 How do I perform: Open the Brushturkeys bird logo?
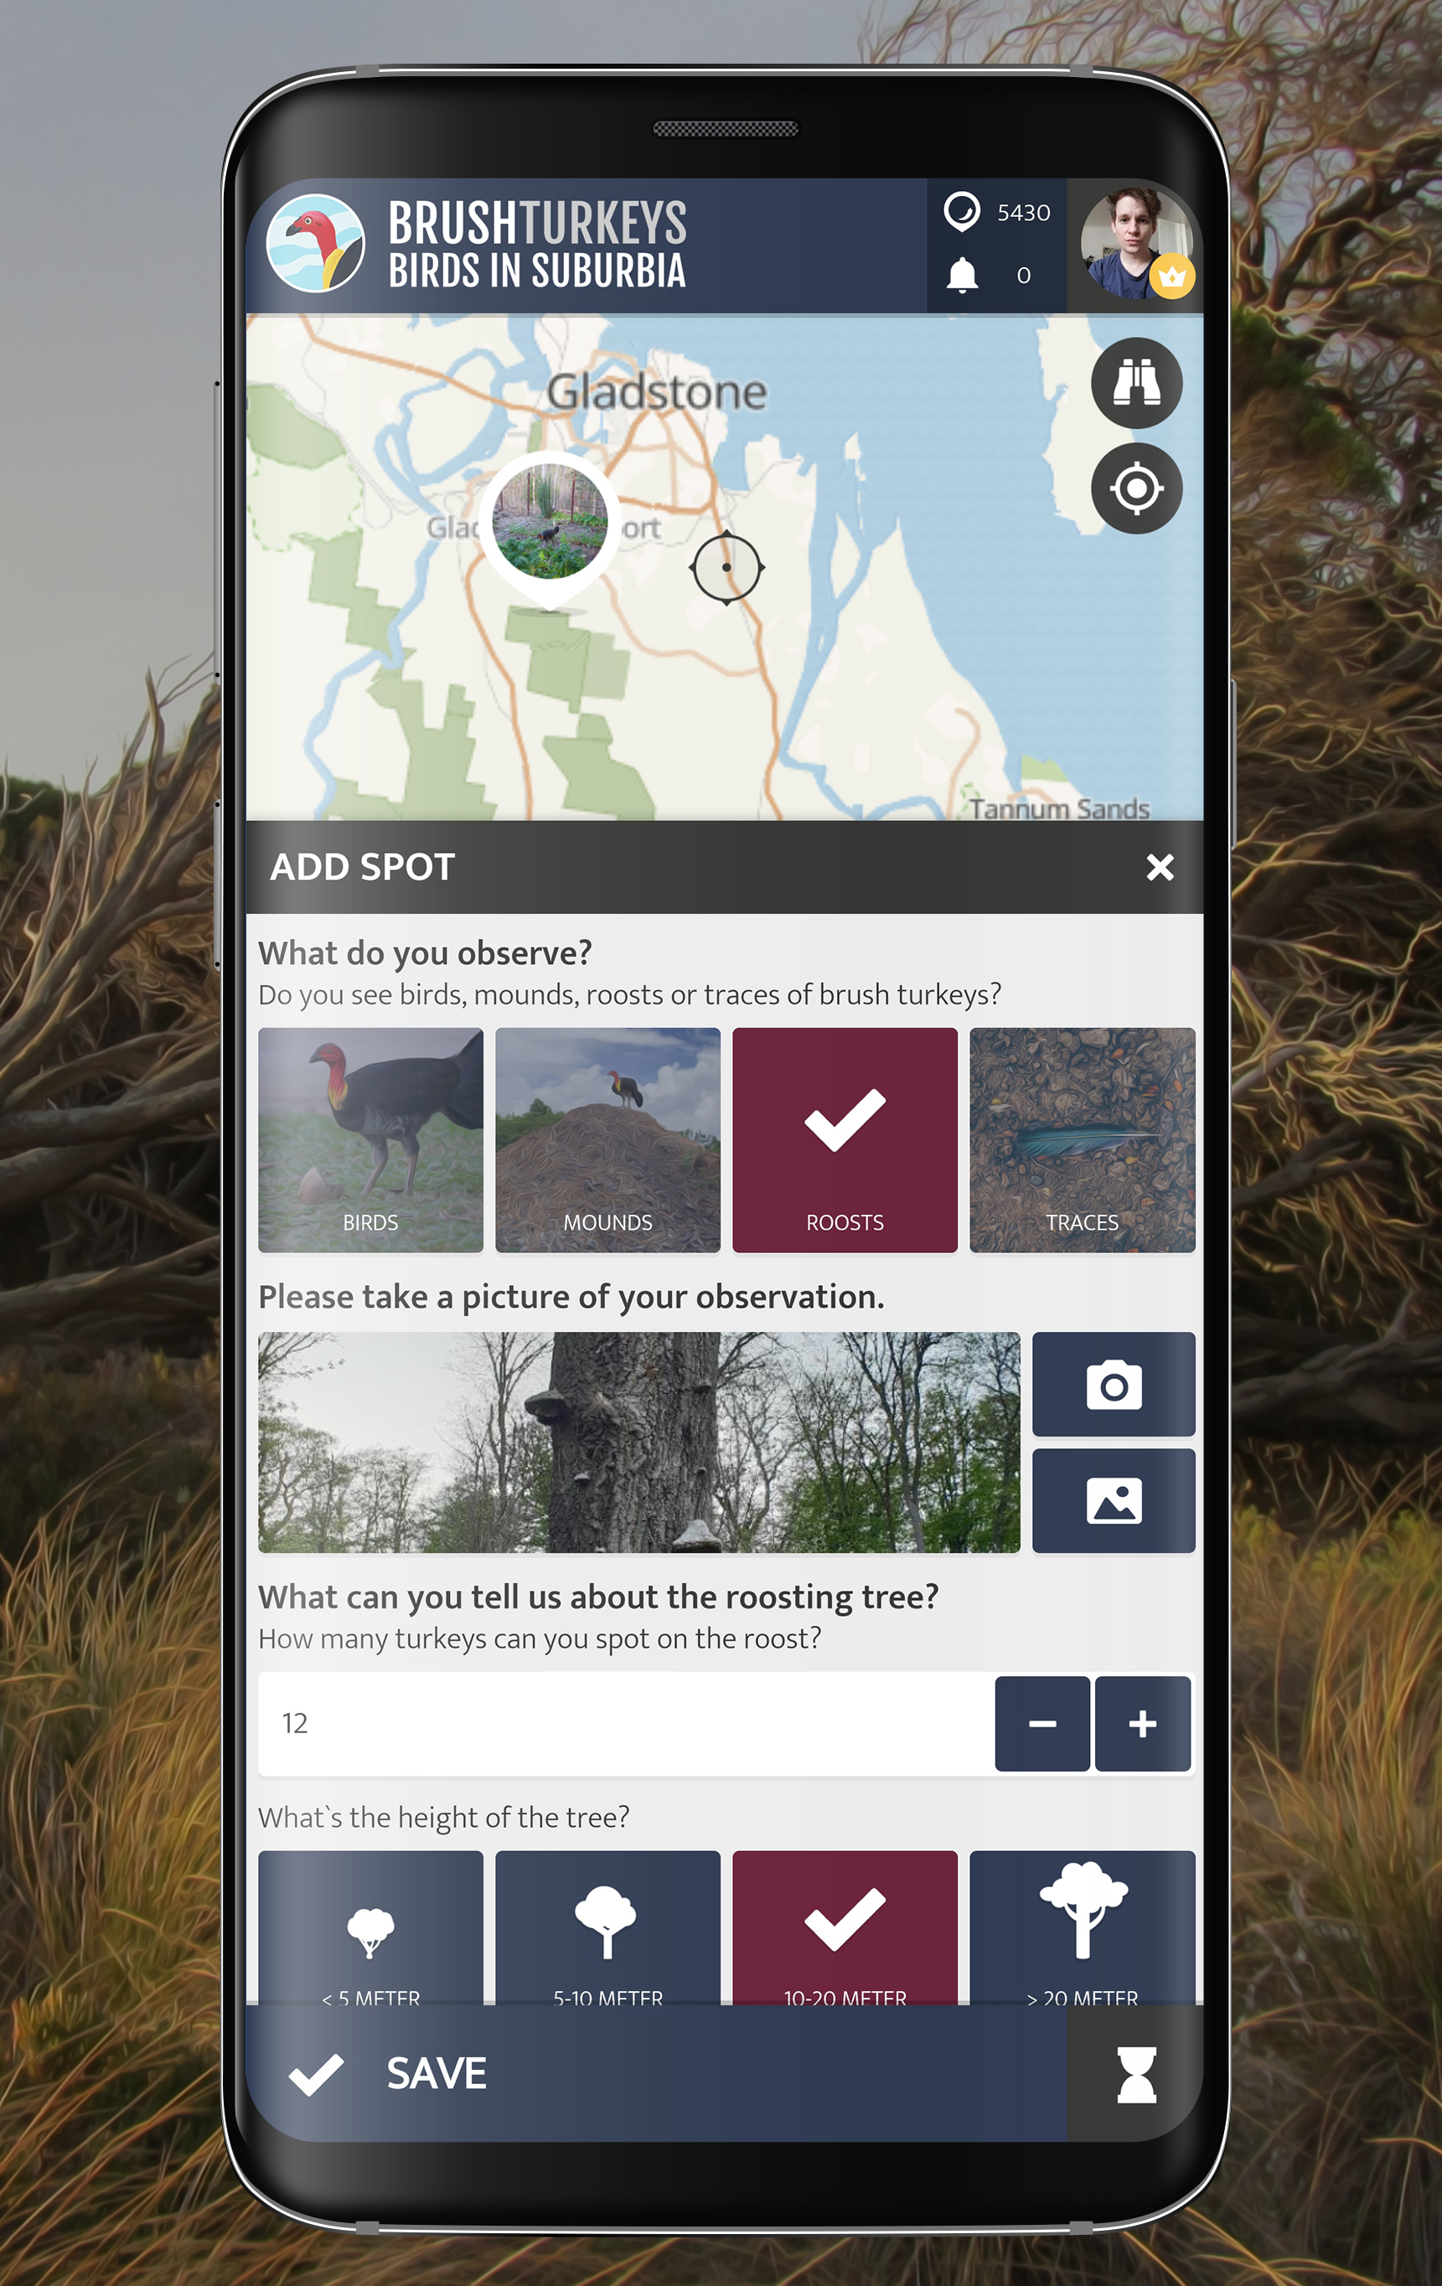coord(315,244)
